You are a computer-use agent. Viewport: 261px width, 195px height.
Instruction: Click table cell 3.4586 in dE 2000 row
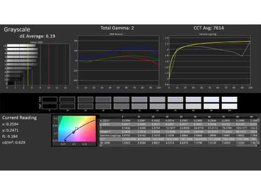tap(141, 143)
